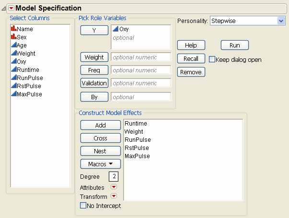Click the continuous icon beside Runtime column

click(x=13, y=69)
